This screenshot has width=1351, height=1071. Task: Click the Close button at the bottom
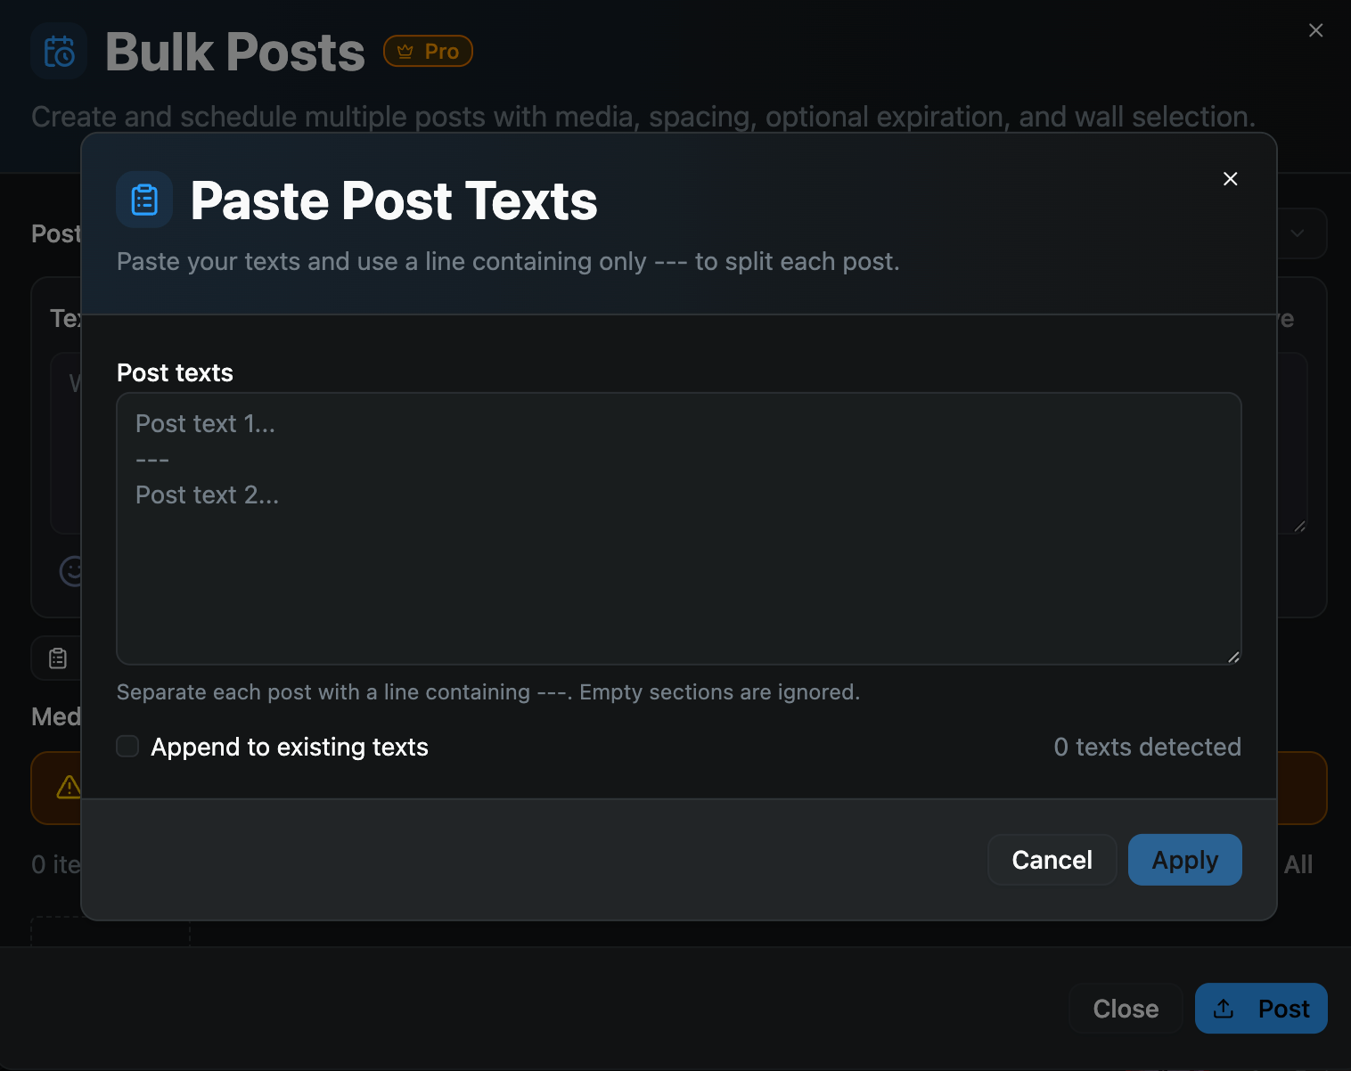pos(1125,1008)
